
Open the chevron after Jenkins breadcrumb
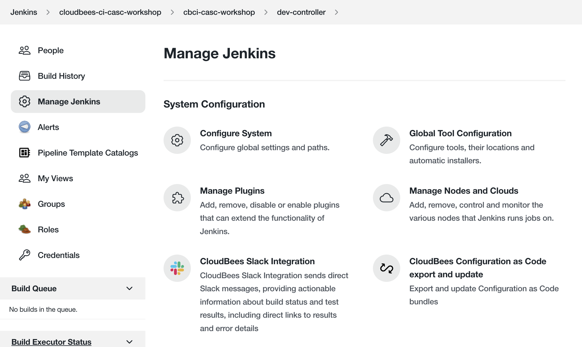(48, 12)
